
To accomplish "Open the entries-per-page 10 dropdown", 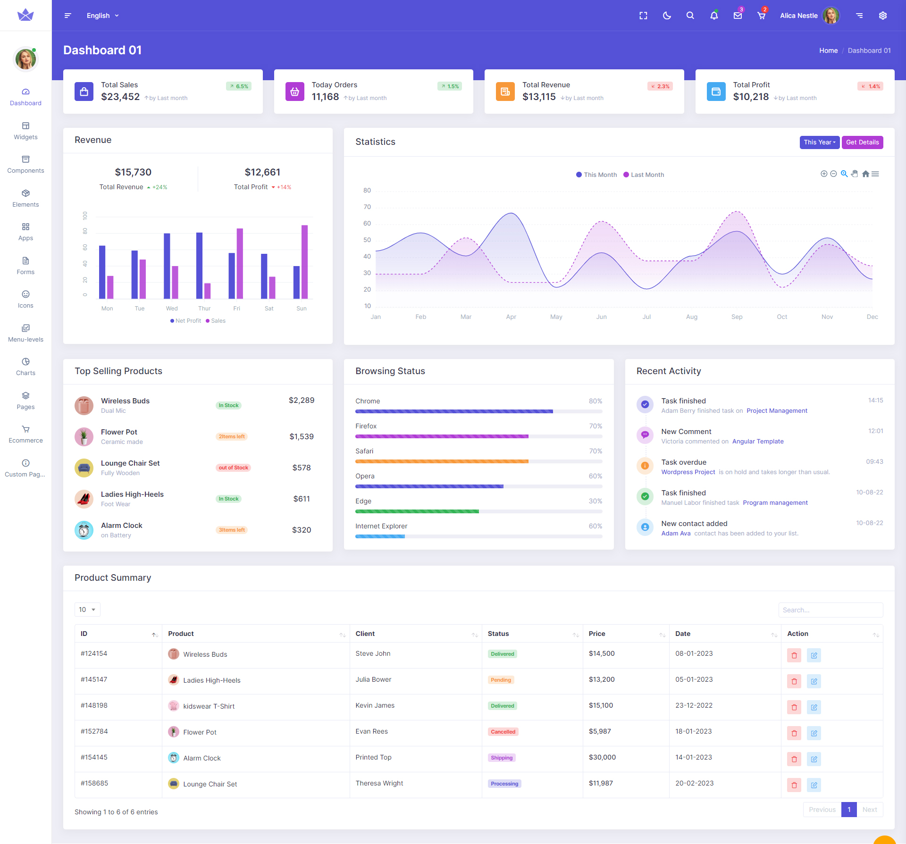I will pos(87,610).
